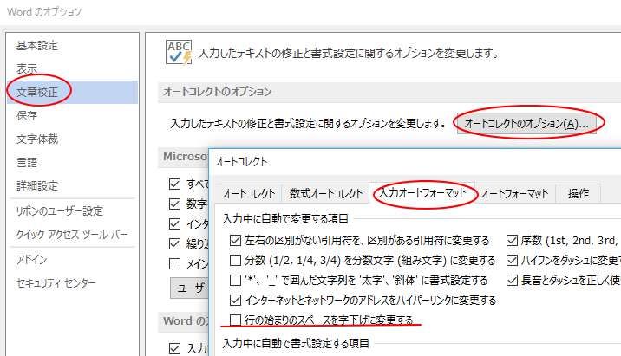This screenshot has height=356, width=621.
Task: Select 基本設定 in the options sidebar
Action: coord(37,46)
